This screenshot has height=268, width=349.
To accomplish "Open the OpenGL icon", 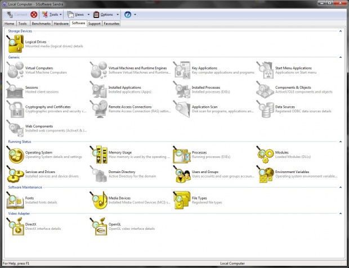I will click(x=99, y=226).
